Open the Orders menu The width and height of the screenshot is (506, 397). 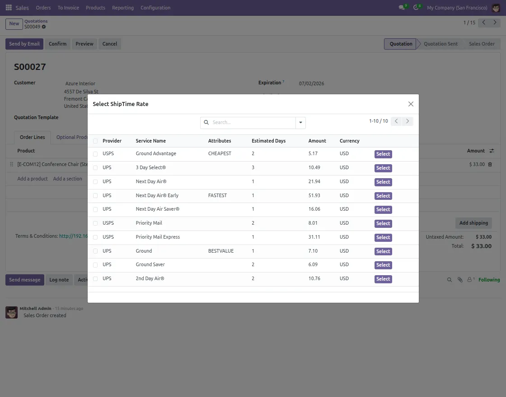coord(43,8)
